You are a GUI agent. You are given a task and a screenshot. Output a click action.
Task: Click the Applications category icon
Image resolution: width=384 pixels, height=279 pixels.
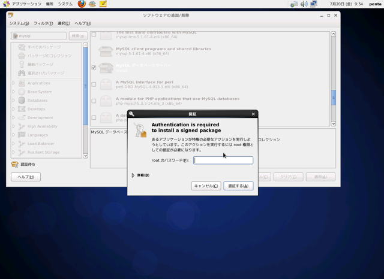click(x=22, y=83)
